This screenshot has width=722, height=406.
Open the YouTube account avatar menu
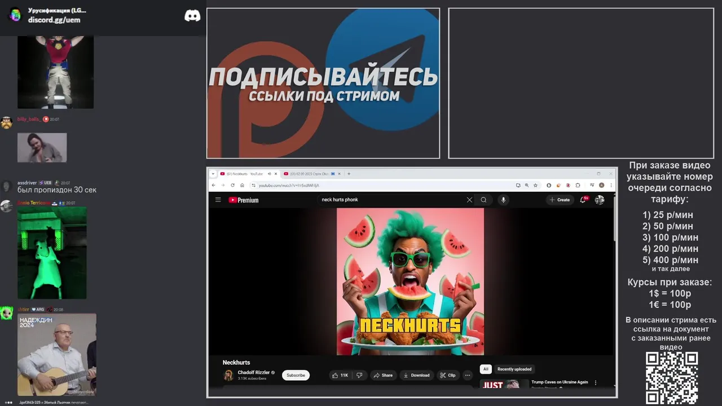click(600, 200)
